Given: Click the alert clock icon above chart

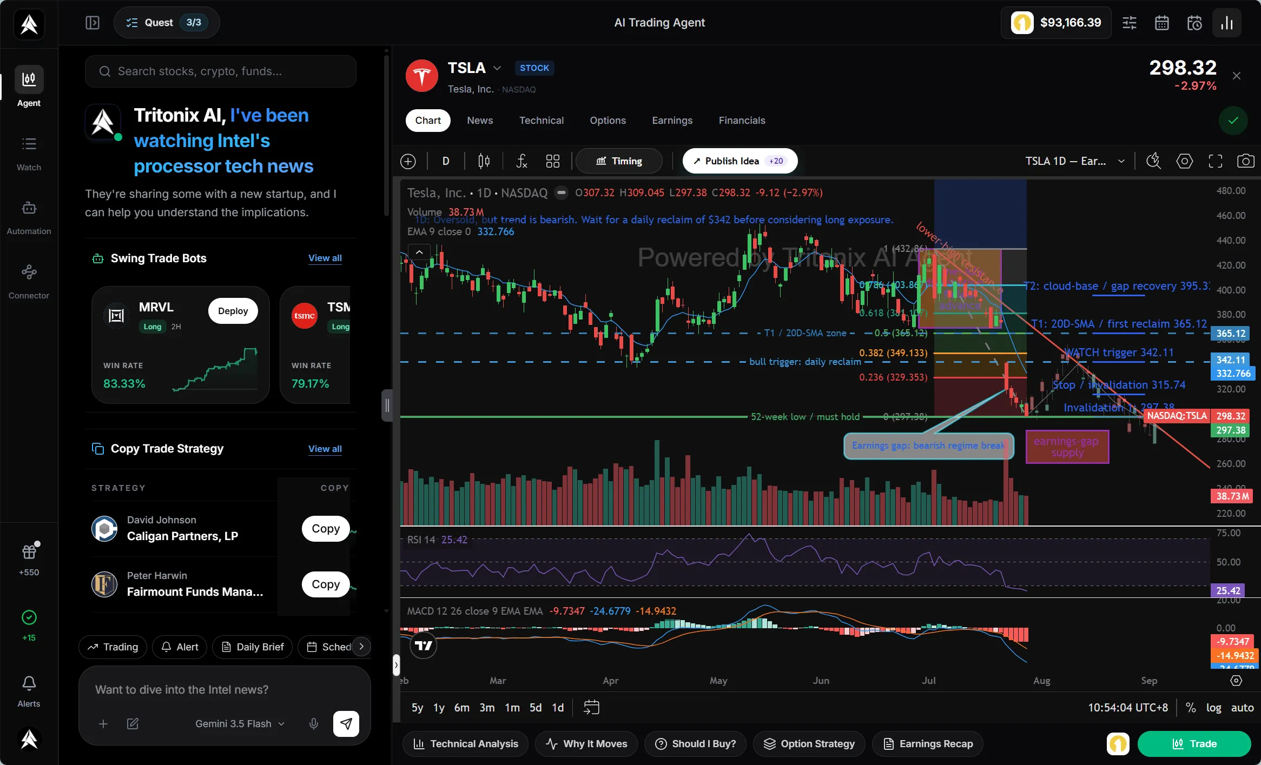Looking at the screenshot, I should point(1153,161).
